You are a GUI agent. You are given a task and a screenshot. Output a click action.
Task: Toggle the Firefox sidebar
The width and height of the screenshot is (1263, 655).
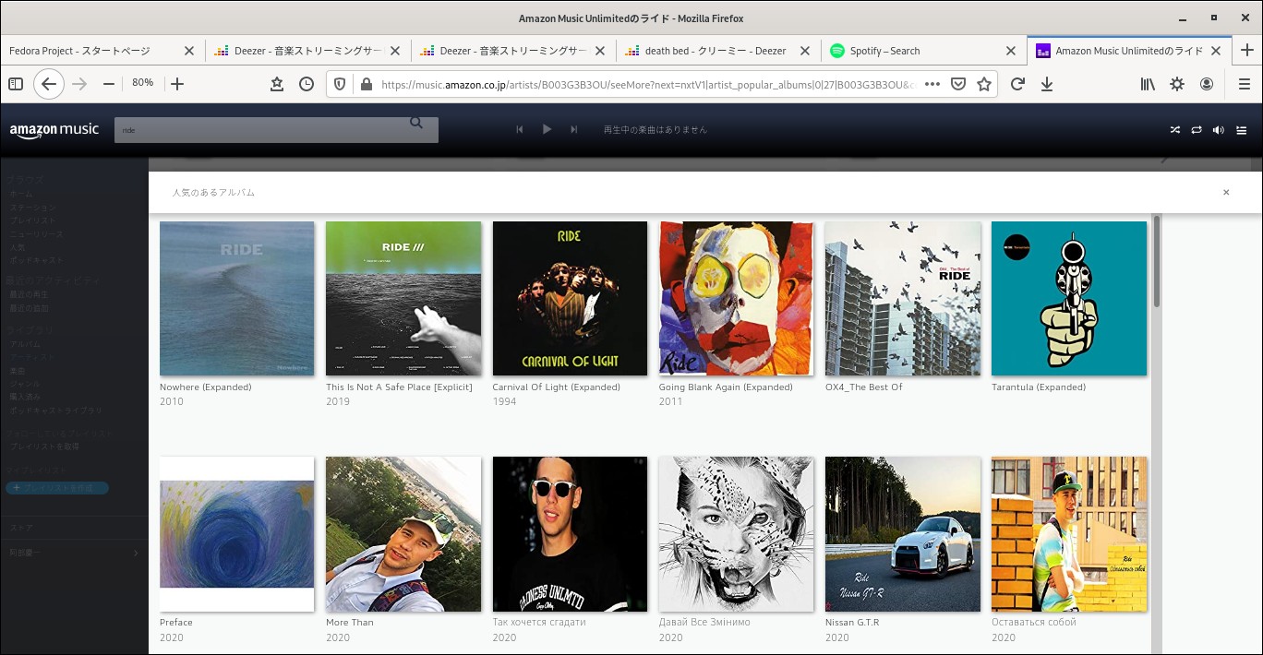tap(16, 84)
